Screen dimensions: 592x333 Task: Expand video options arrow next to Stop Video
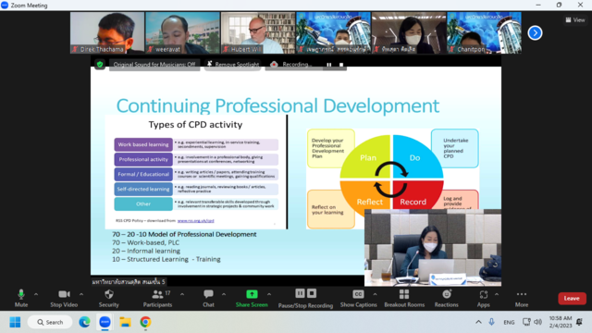click(81, 294)
